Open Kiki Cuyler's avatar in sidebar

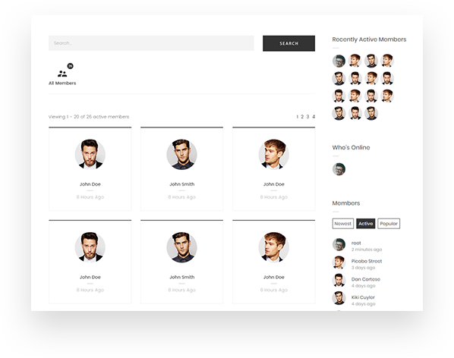click(339, 298)
